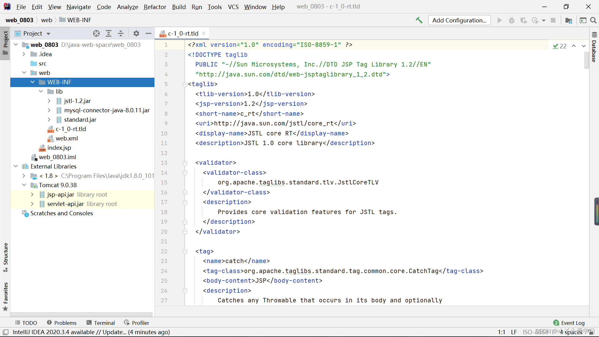Open Project Structure icon in toolbar

(569, 20)
